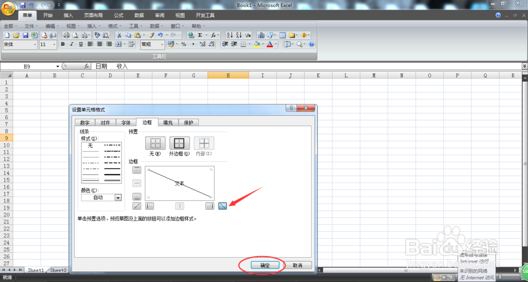528x282 pixels.
Task: Click the Save floppy disk toolbar icon
Action: point(25,35)
